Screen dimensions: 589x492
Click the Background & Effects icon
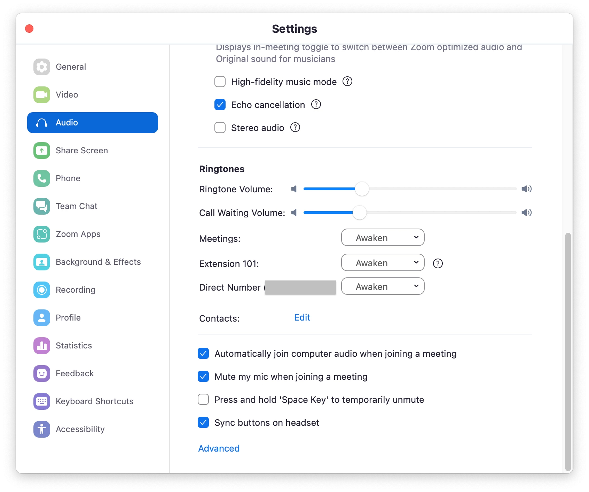coord(42,262)
